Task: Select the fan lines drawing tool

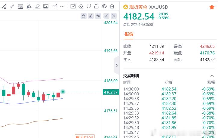Action: [x=29, y=6]
